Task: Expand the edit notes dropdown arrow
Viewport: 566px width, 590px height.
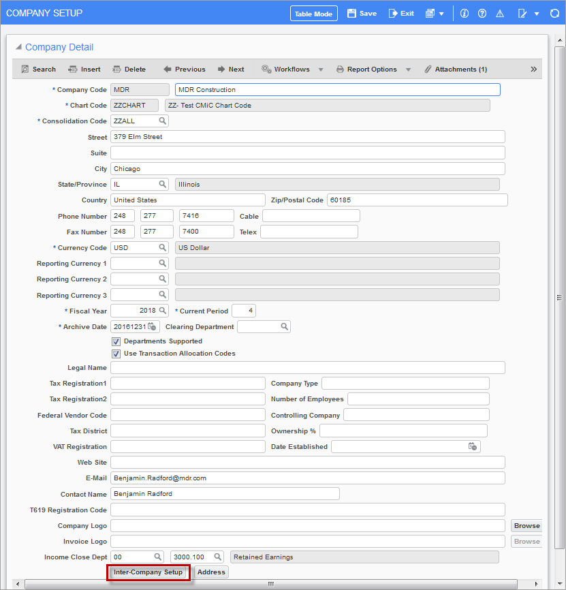Action: coord(537,14)
